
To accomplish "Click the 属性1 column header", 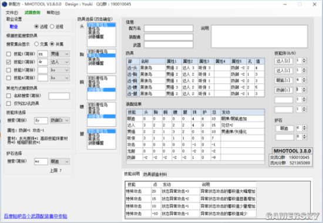I will pos(174,62).
